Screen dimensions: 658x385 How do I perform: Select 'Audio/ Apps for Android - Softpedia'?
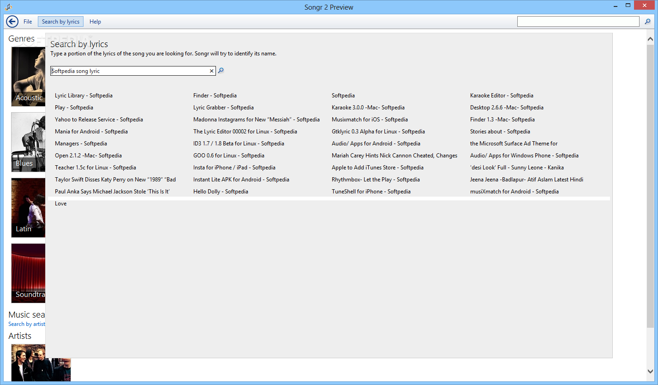(x=376, y=144)
